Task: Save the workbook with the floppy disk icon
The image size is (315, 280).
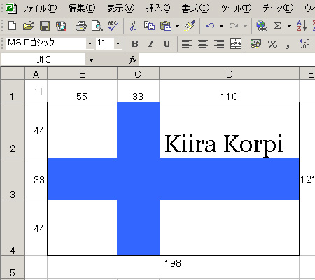Action: (x=45, y=26)
